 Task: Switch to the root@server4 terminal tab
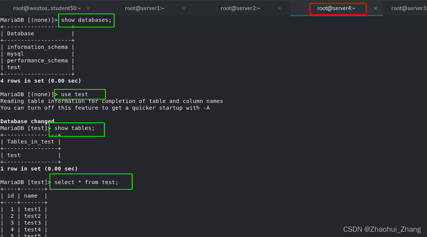click(337, 8)
